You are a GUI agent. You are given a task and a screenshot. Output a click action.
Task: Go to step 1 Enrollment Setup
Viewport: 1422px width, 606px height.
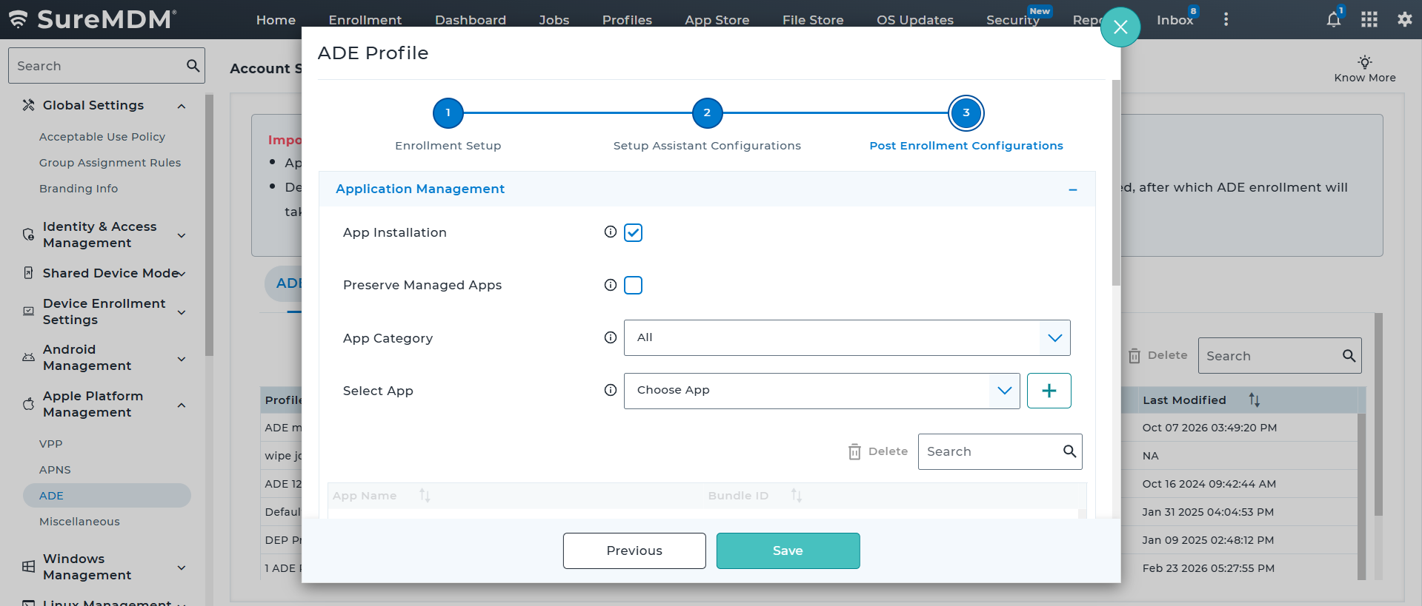tap(448, 113)
